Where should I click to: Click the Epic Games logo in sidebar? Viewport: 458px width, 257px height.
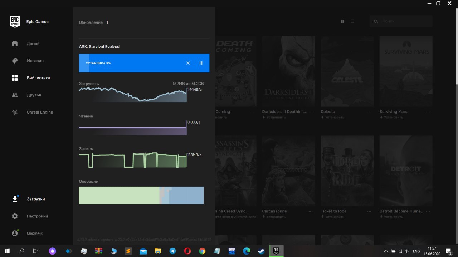pos(15,22)
